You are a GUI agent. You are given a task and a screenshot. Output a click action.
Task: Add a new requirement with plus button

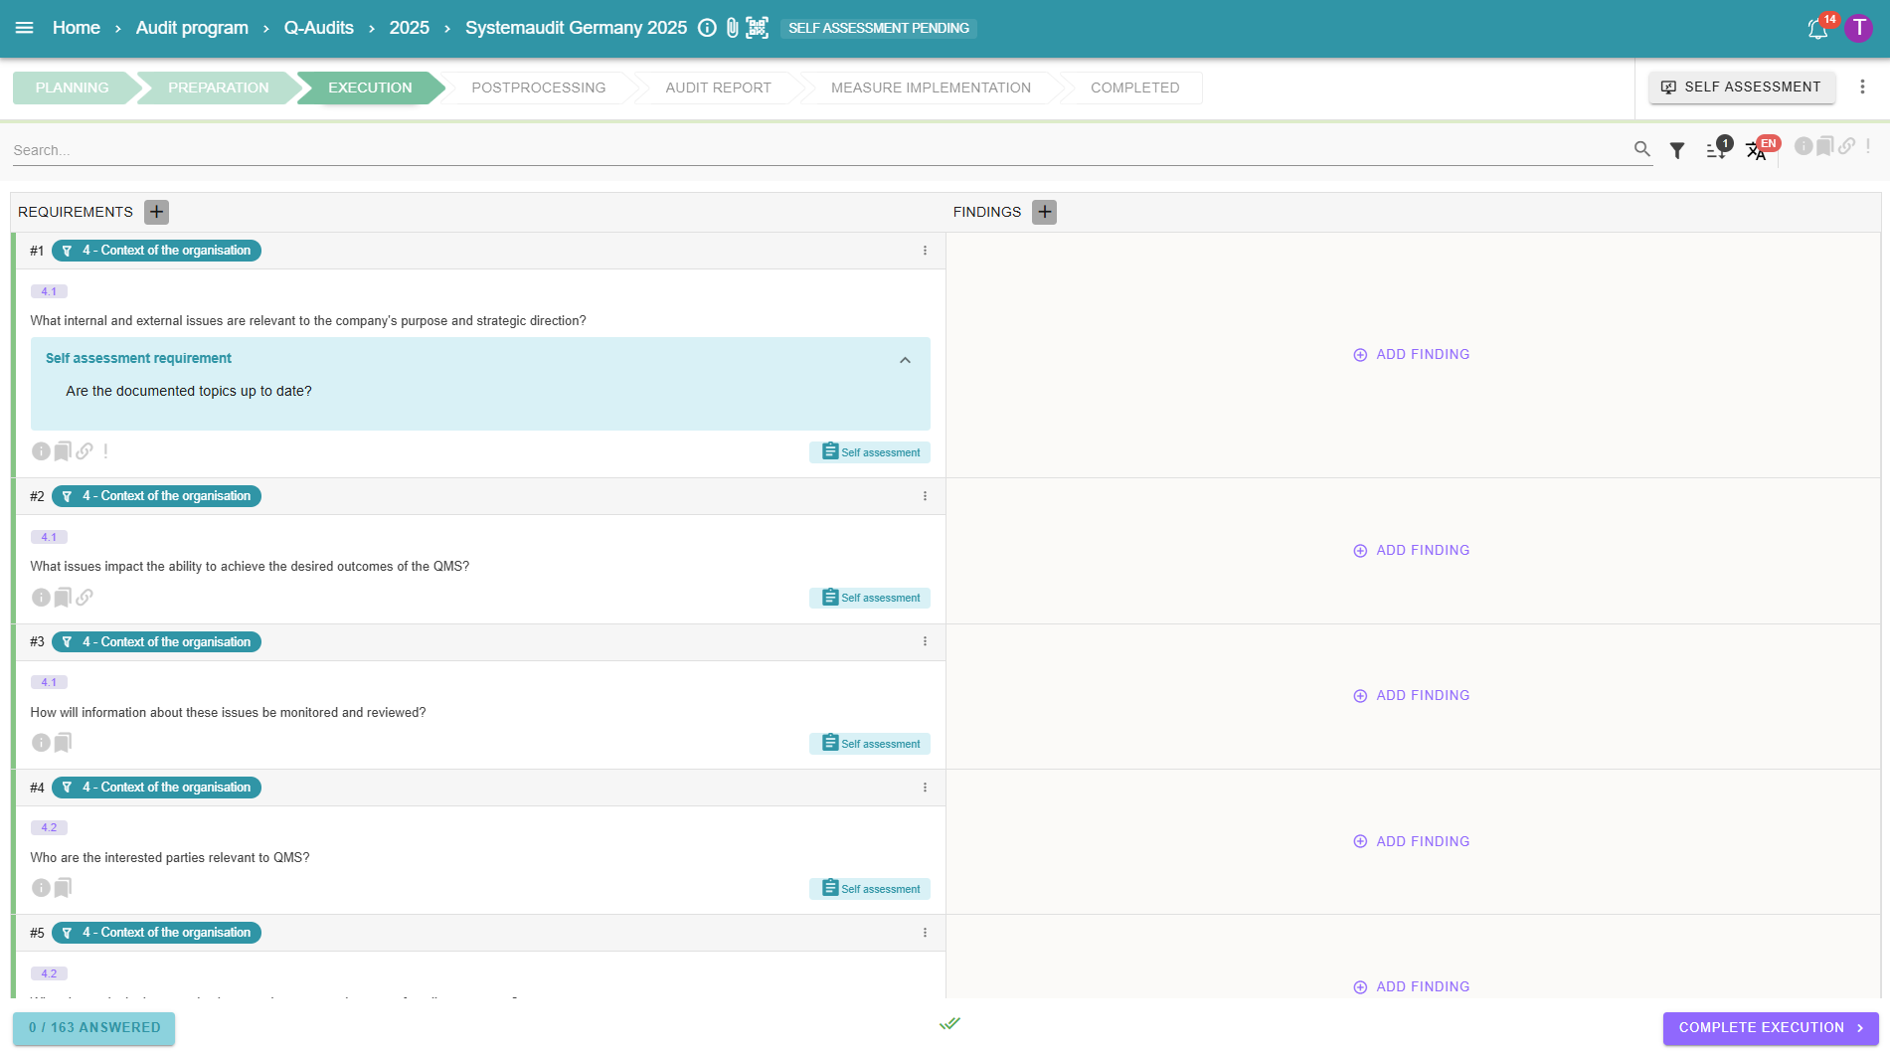(x=156, y=212)
